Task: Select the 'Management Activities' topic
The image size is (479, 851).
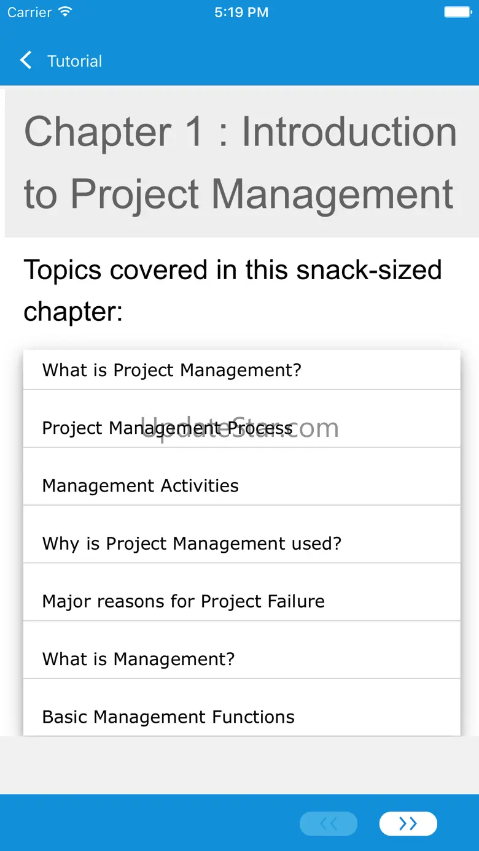Action: [140, 485]
